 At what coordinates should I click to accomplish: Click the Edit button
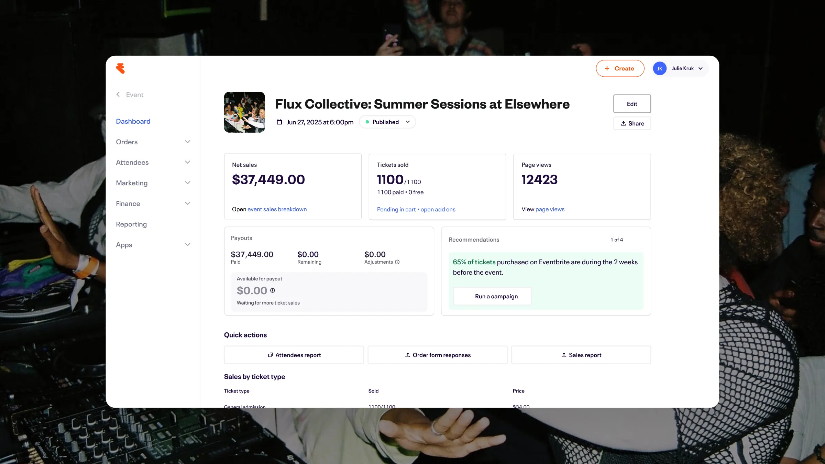(x=632, y=104)
